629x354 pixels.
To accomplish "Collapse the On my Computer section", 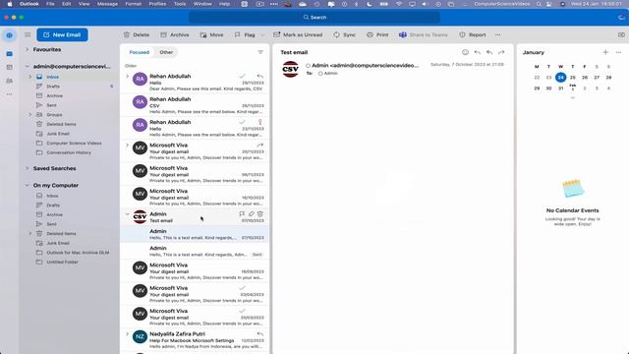I will pos(27,186).
